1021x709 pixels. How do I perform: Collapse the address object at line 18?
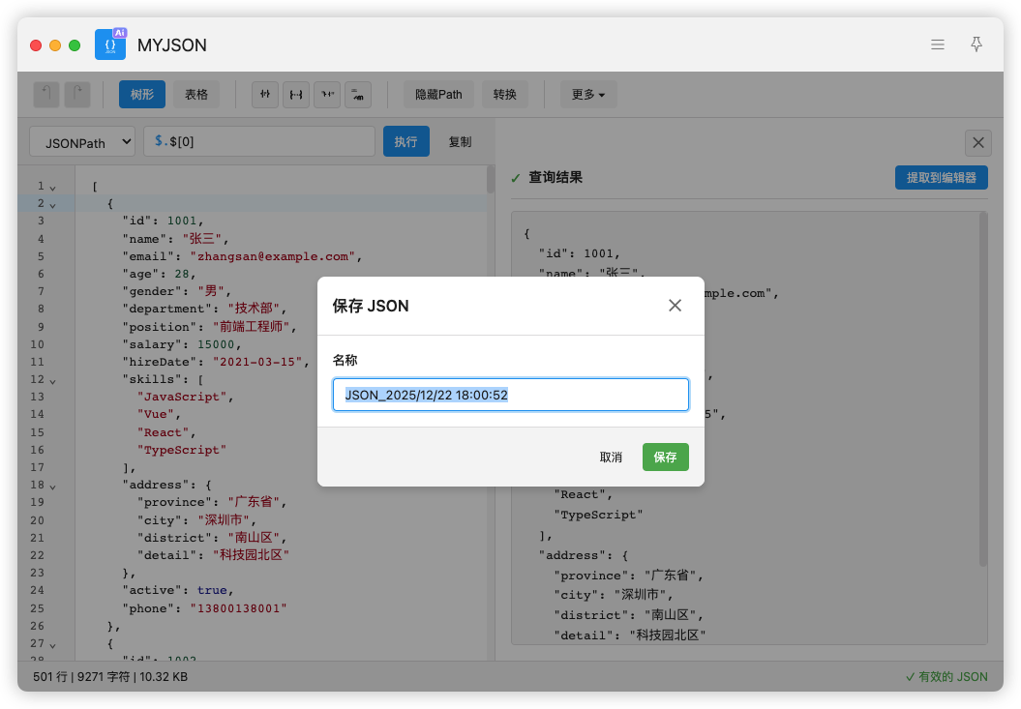point(52,486)
